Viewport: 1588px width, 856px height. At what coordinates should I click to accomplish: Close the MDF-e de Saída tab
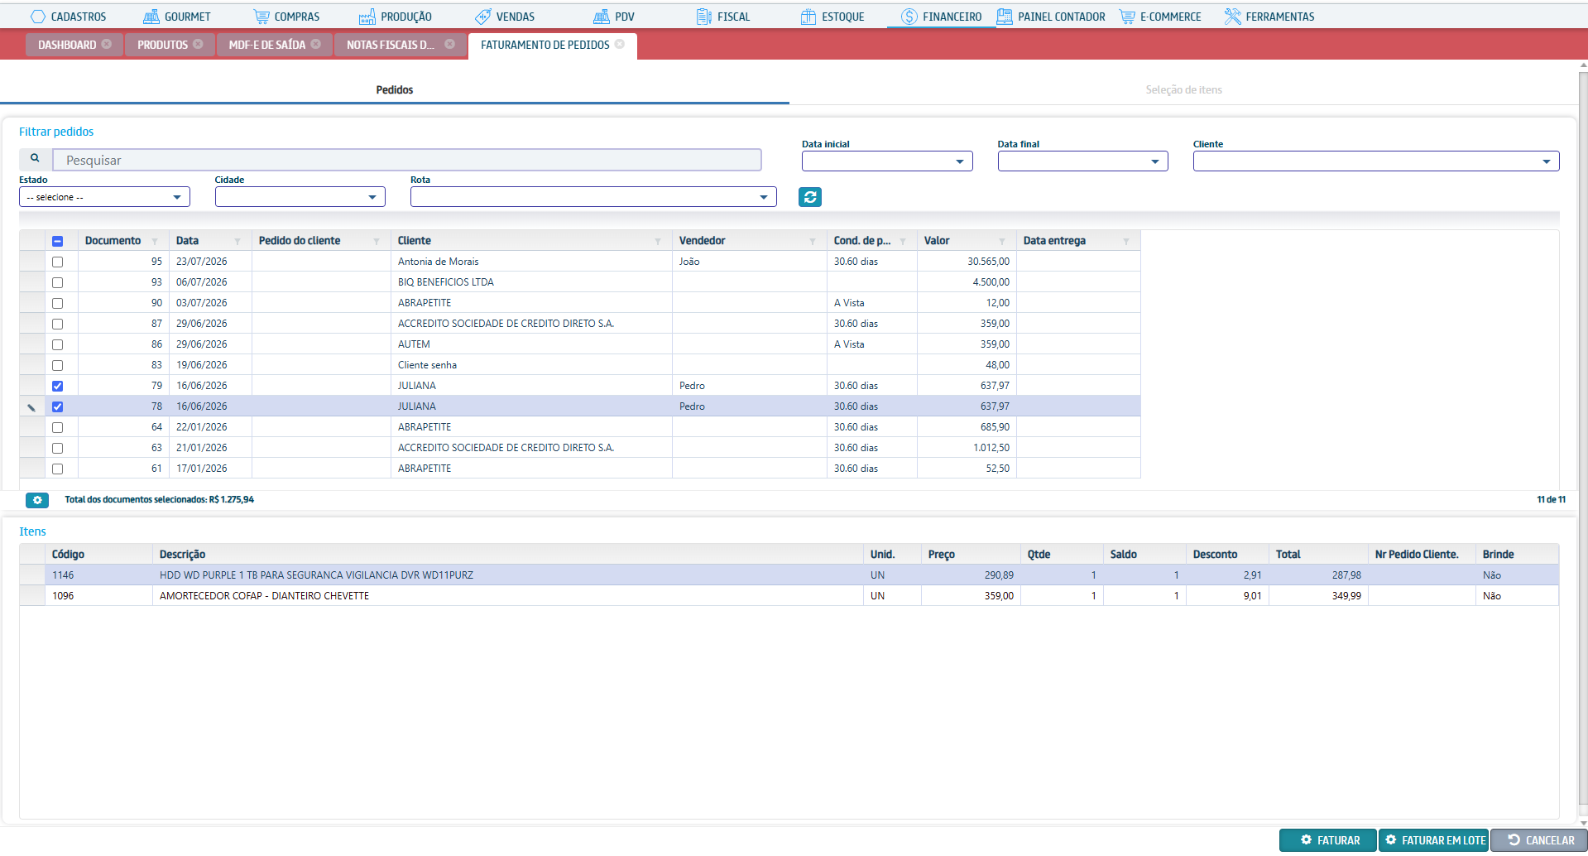pyautogui.click(x=316, y=44)
